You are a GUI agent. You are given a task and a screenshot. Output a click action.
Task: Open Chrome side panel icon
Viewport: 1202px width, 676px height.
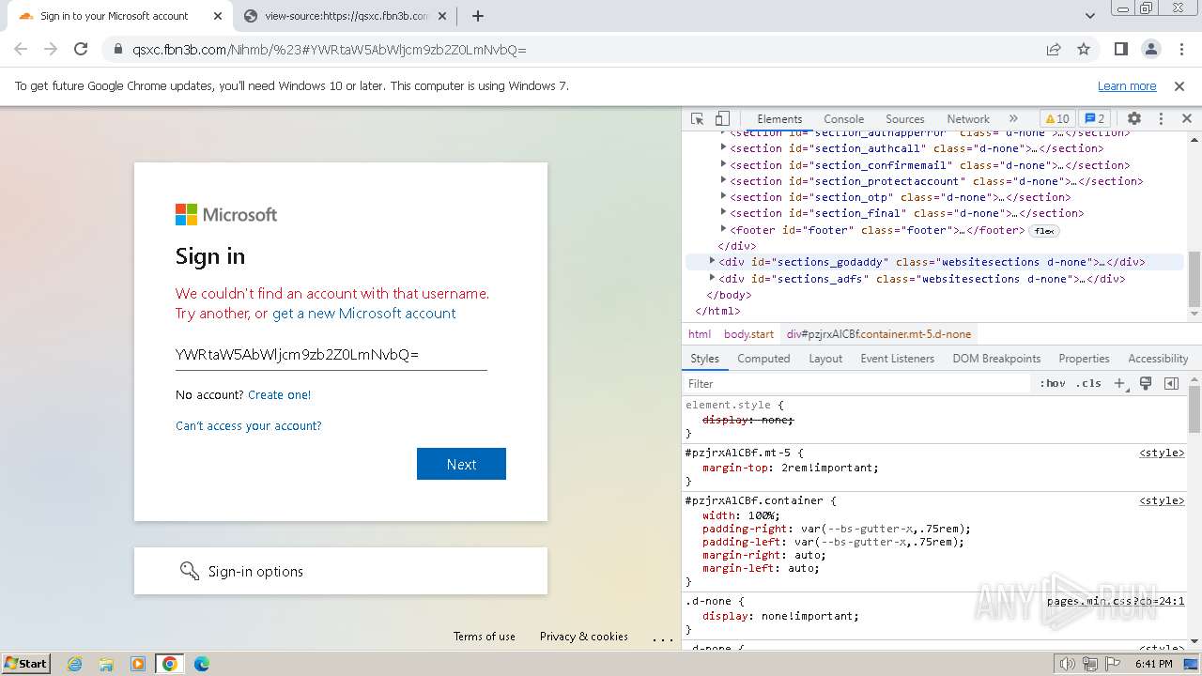pyautogui.click(x=1121, y=49)
